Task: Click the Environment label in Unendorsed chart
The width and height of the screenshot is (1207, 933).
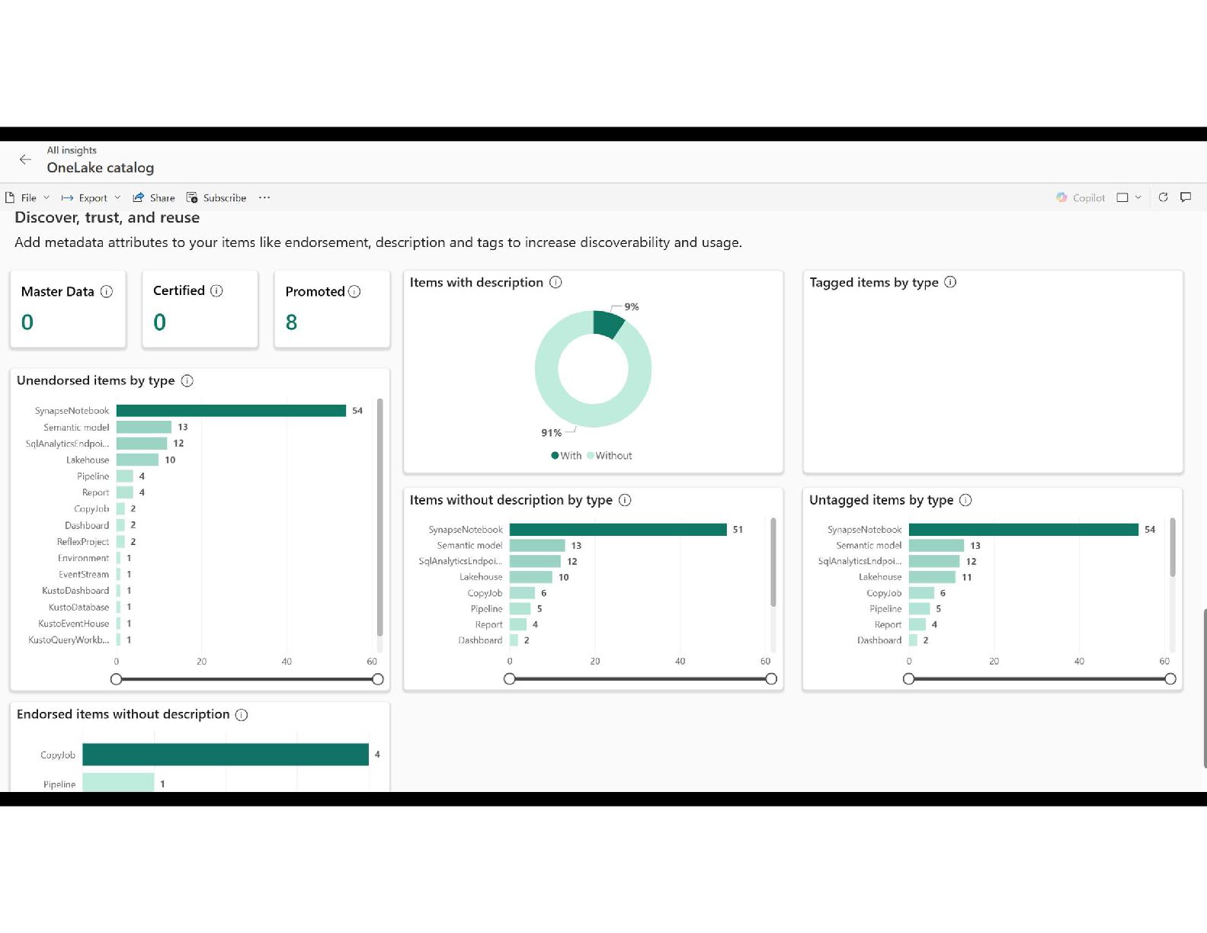Action: 84,558
